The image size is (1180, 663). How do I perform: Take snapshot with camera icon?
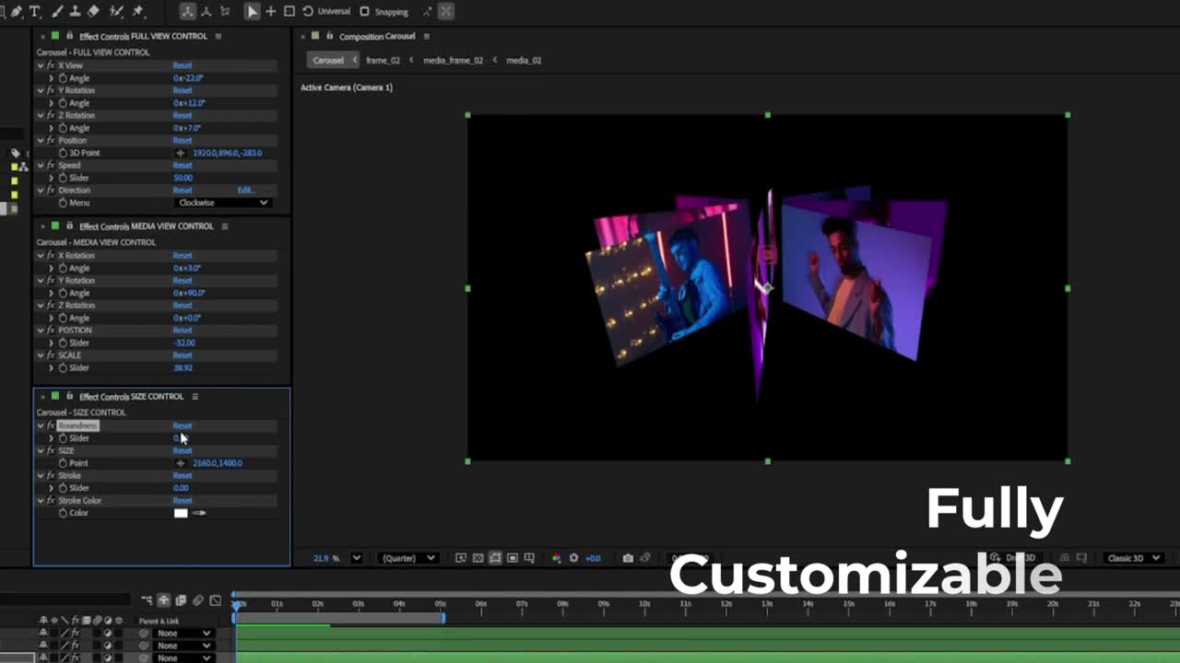628,558
